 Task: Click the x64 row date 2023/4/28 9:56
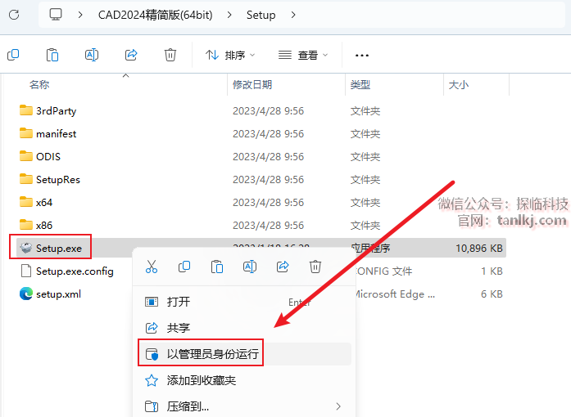(x=269, y=203)
